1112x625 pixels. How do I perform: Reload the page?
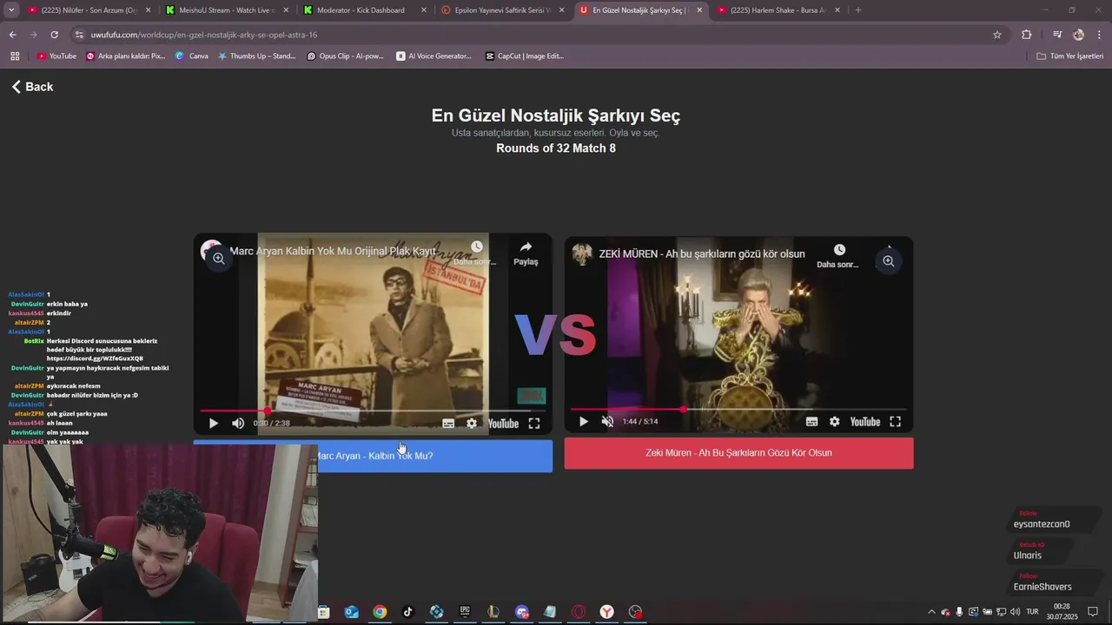tap(54, 35)
